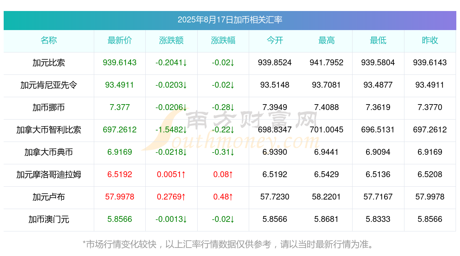Click the 涨跌幅 column header

[223, 40]
